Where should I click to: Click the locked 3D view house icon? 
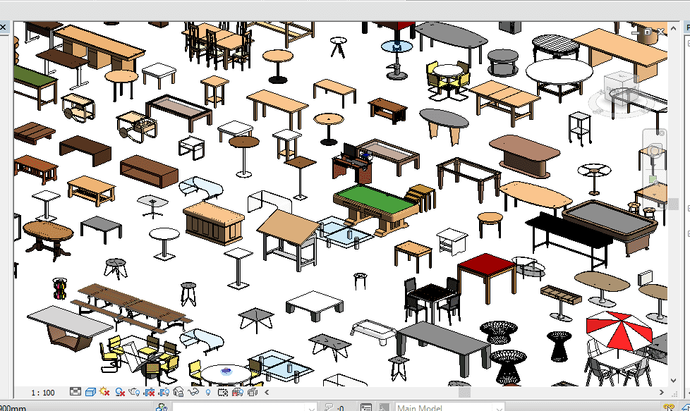pyautogui.click(x=178, y=392)
